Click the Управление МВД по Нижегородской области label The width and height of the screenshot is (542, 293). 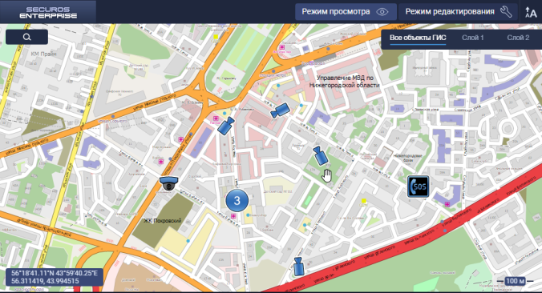pyautogui.click(x=344, y=82)
